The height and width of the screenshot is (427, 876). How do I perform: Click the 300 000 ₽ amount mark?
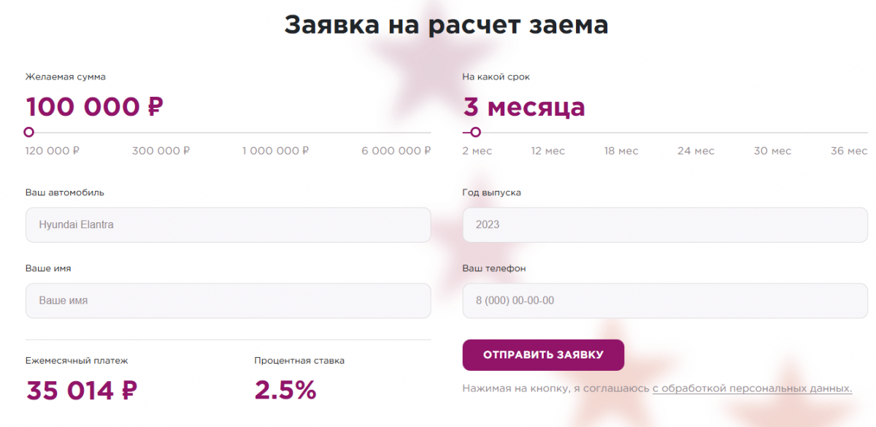(x=161, y=151)
